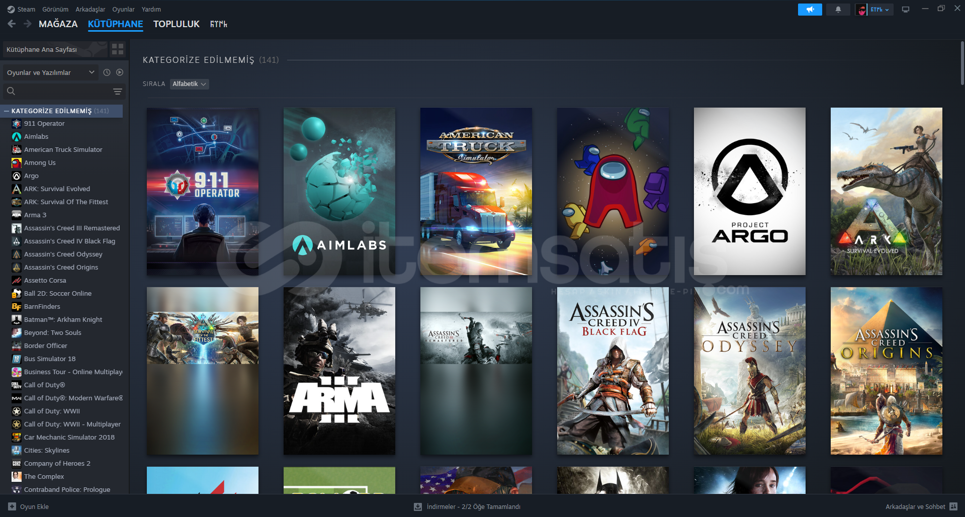The width and height of the screenshot is (965, 517).
Task: Switch to Big Picture mode icon
Action: click(906, 10)
